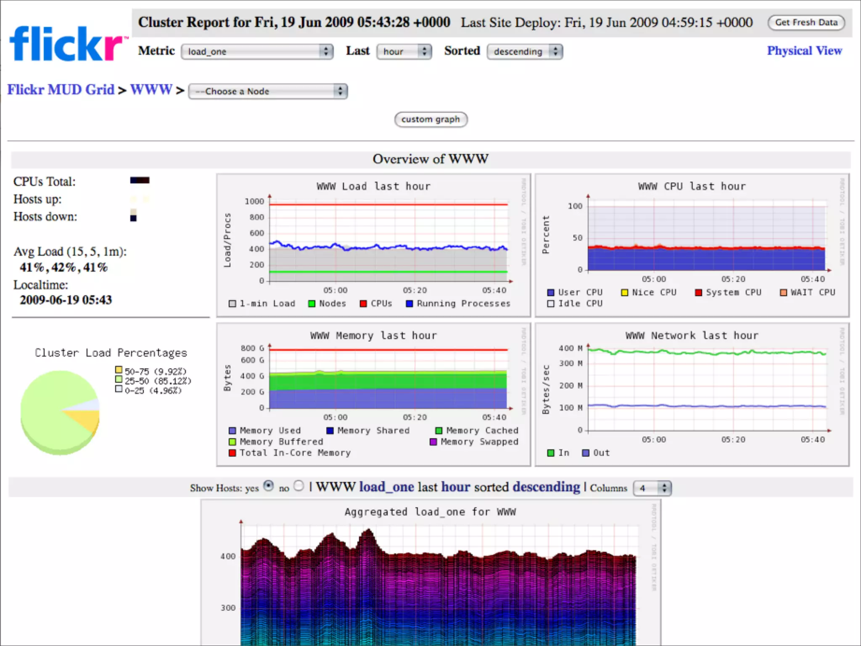
Task: Click the WWW breadcrumb link
Action: 151,90
